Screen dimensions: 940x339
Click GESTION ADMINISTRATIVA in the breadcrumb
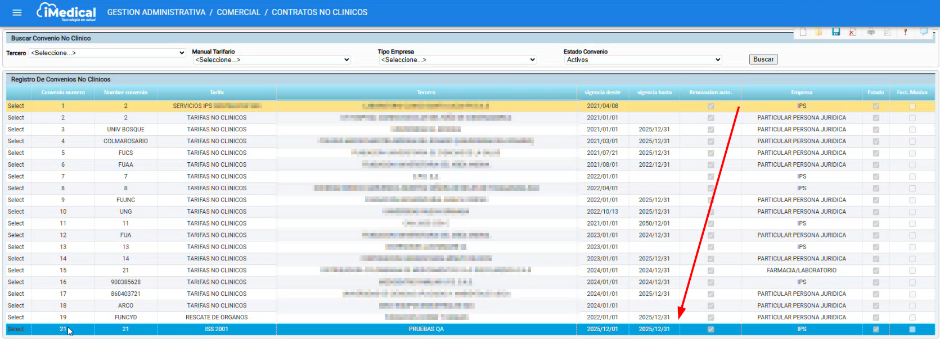156,12
